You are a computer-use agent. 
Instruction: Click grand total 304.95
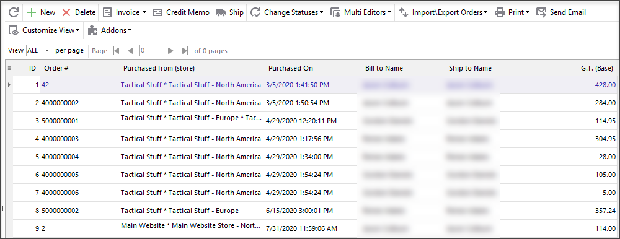coord(605,139)
